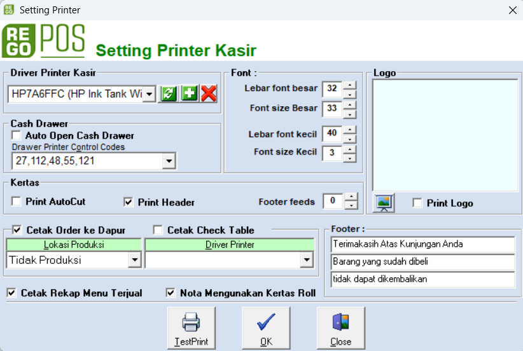
Task: Open the Driver Printer Kasir dropdown
Action: 150,94
